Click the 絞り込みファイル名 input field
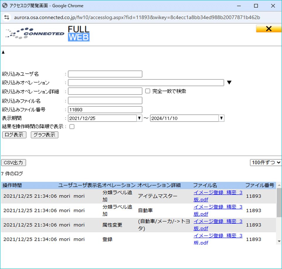This screenshot has width=282, height=269. coord(105,101)
